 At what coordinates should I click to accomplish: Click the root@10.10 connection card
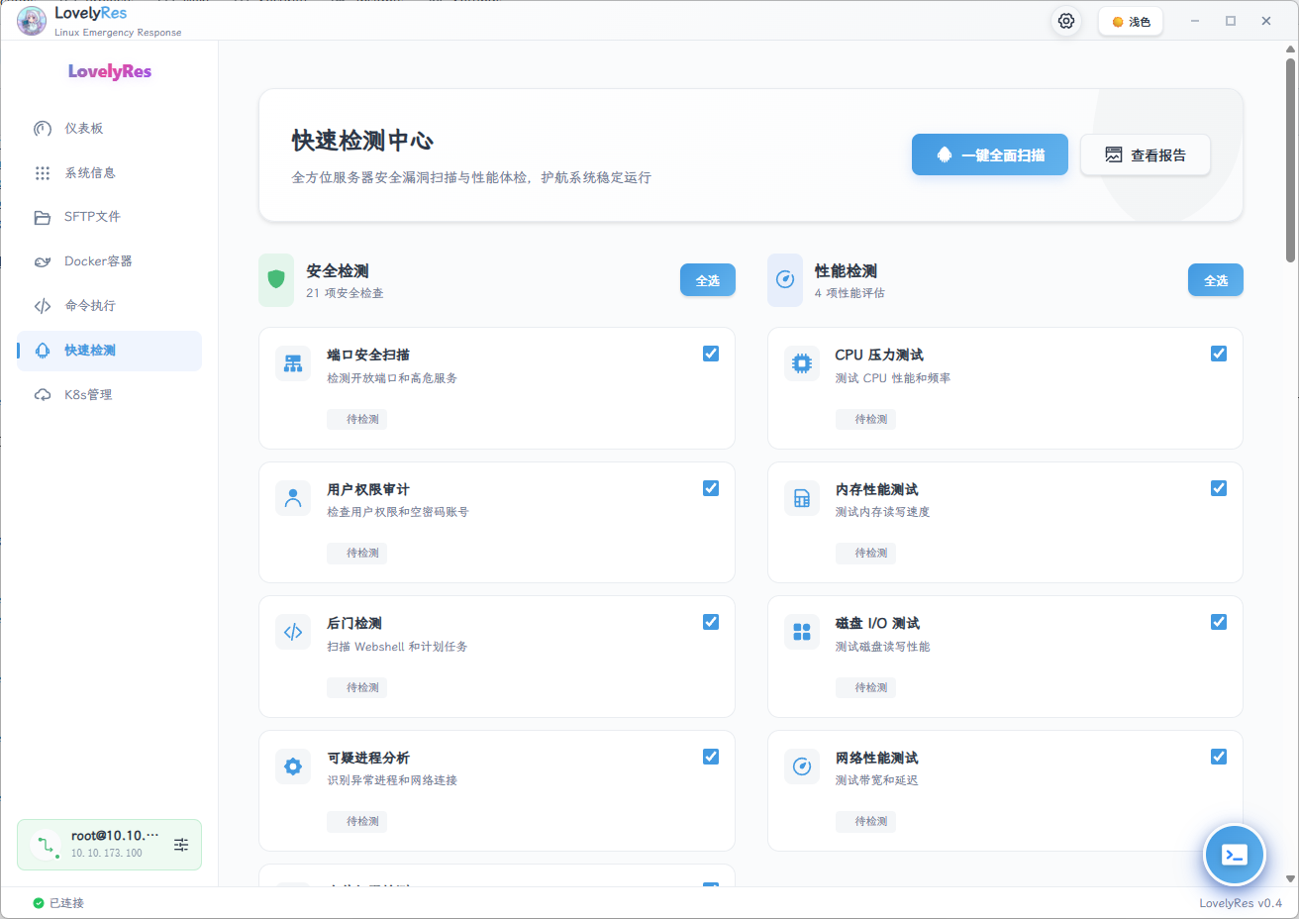(109, 845)
